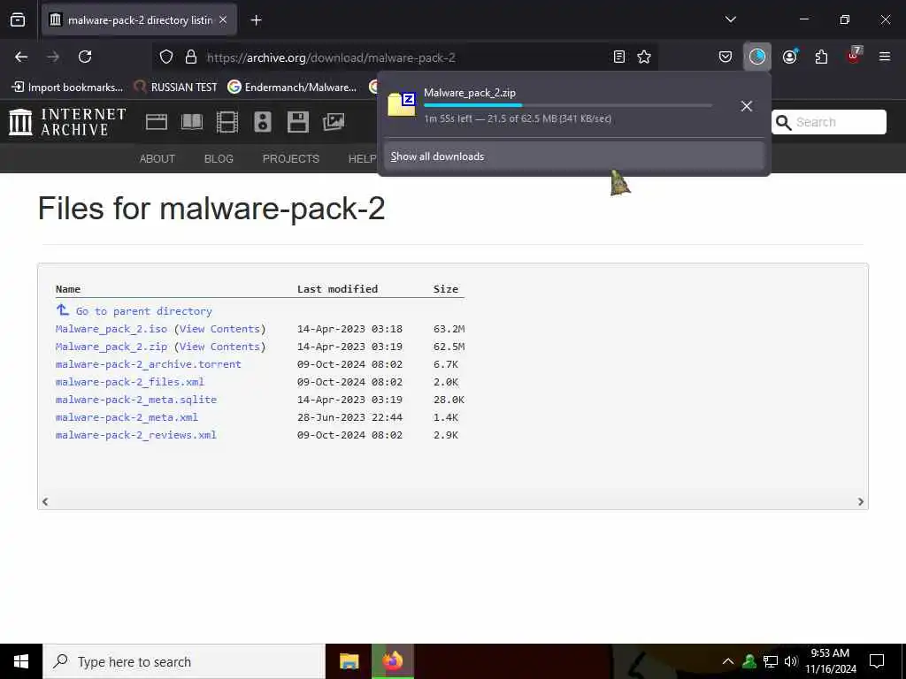Open malware-pack-2_files.xml link
This screenshot has height=679, width=906.
coord(130,382)
